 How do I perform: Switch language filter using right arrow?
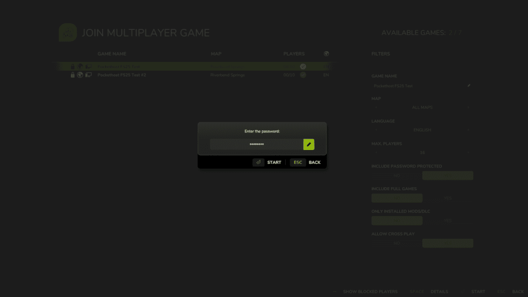(x=468, y=130)
